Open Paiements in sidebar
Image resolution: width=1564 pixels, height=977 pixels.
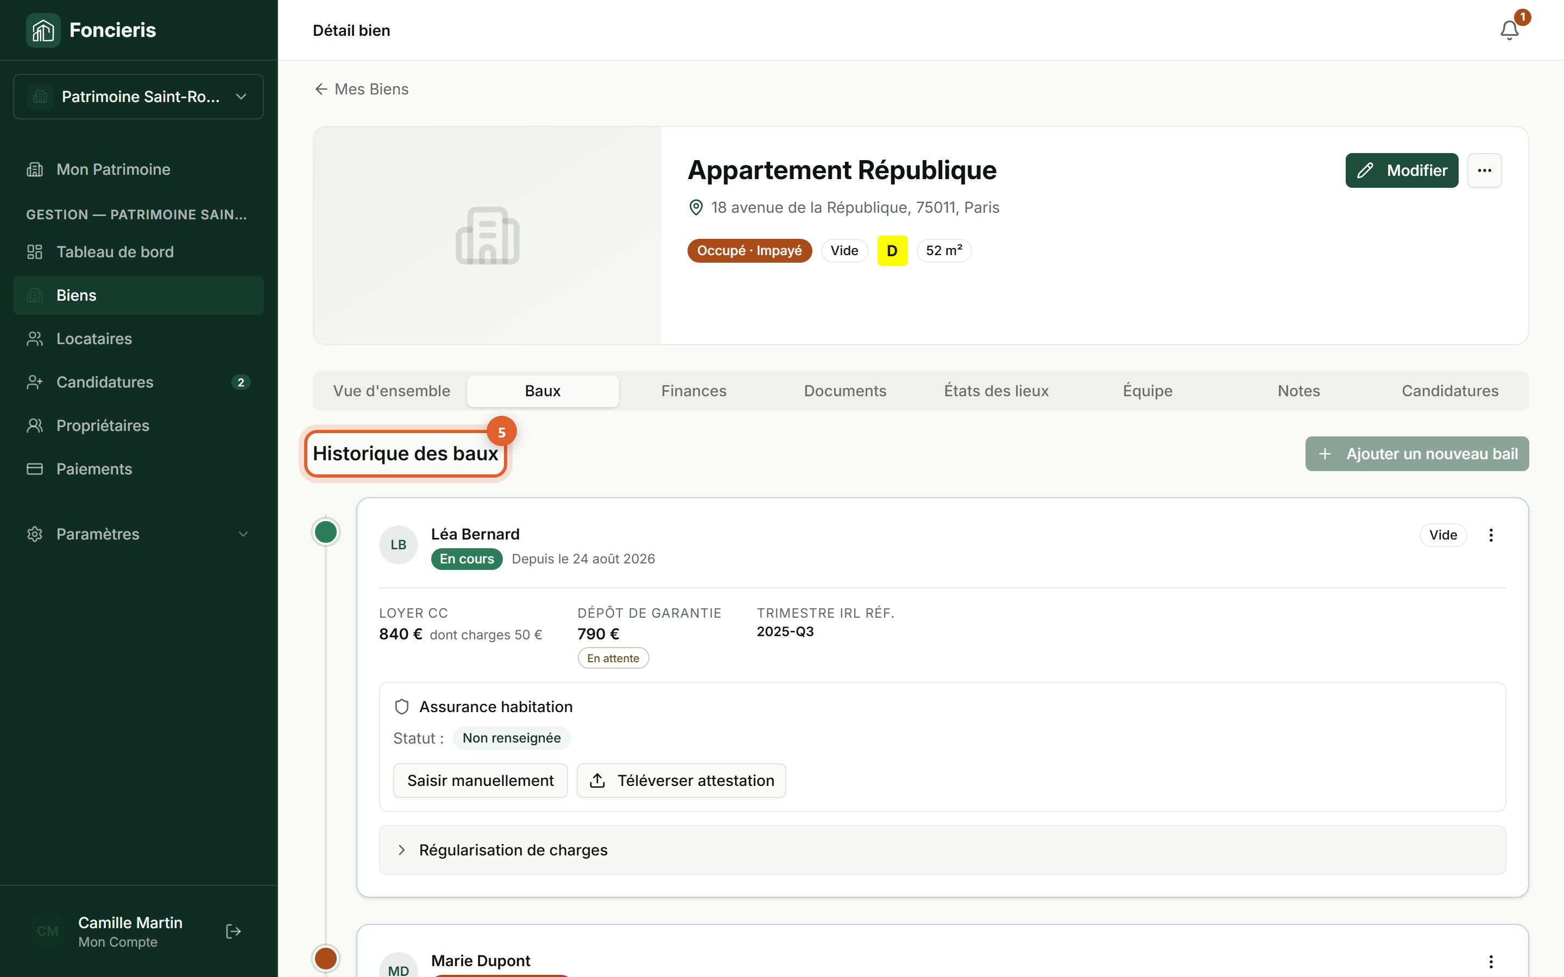[x=138, y=469]
